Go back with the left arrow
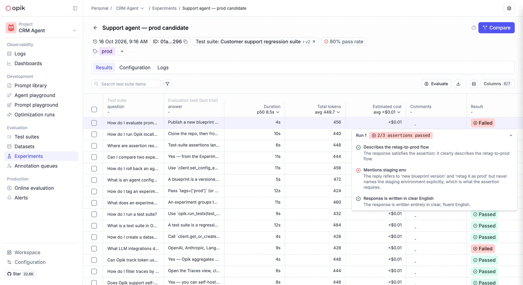Viewport: 523px width, 285px height. click(x=95, y=28)
